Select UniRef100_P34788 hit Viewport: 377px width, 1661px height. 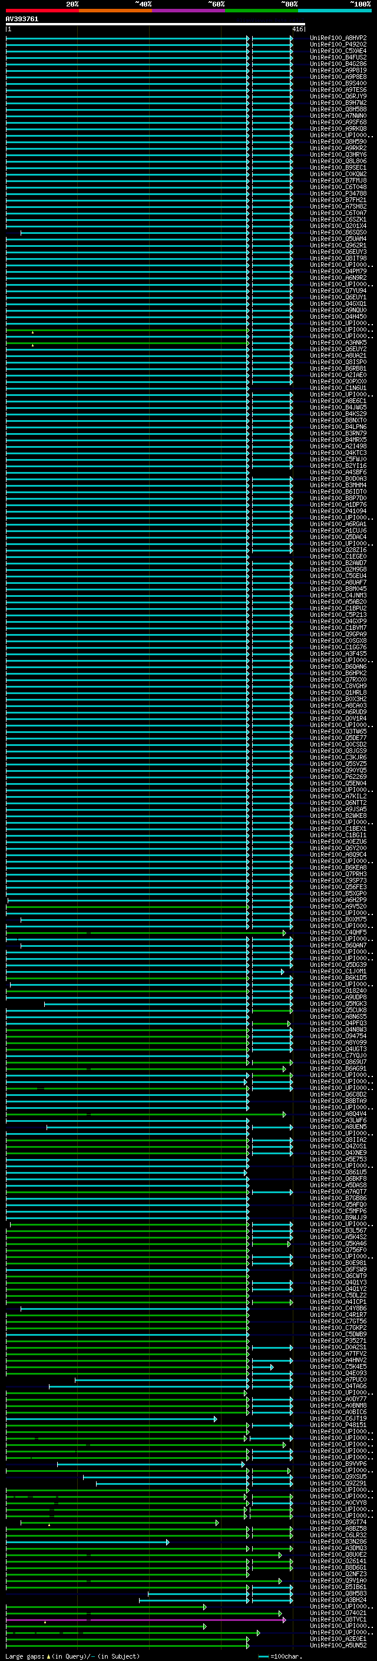coord(338,193)
